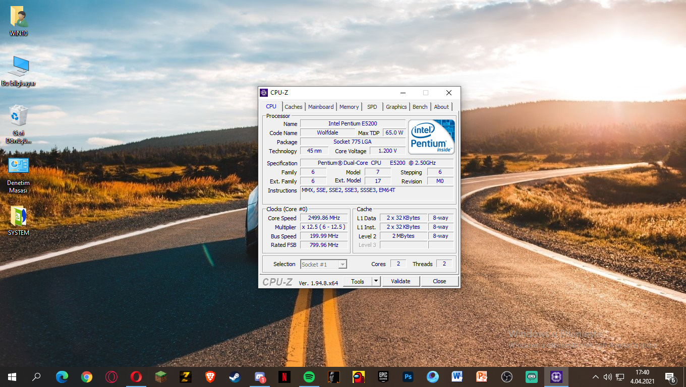Open the volume speaker tray icon

[x=607, y=377]
